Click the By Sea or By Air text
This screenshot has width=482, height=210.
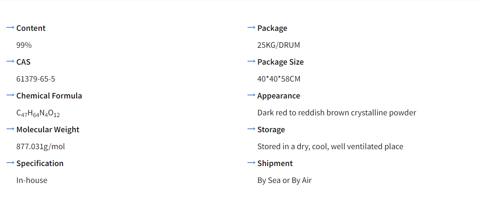pos(284,180)
